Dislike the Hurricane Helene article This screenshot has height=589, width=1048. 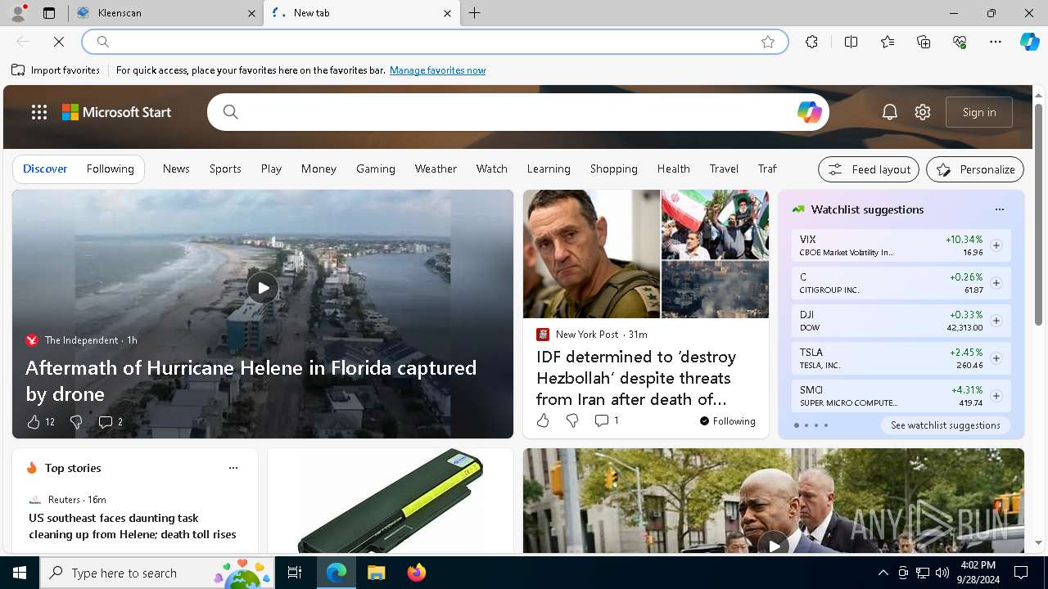pyautogui.click(x=76, y=422)
